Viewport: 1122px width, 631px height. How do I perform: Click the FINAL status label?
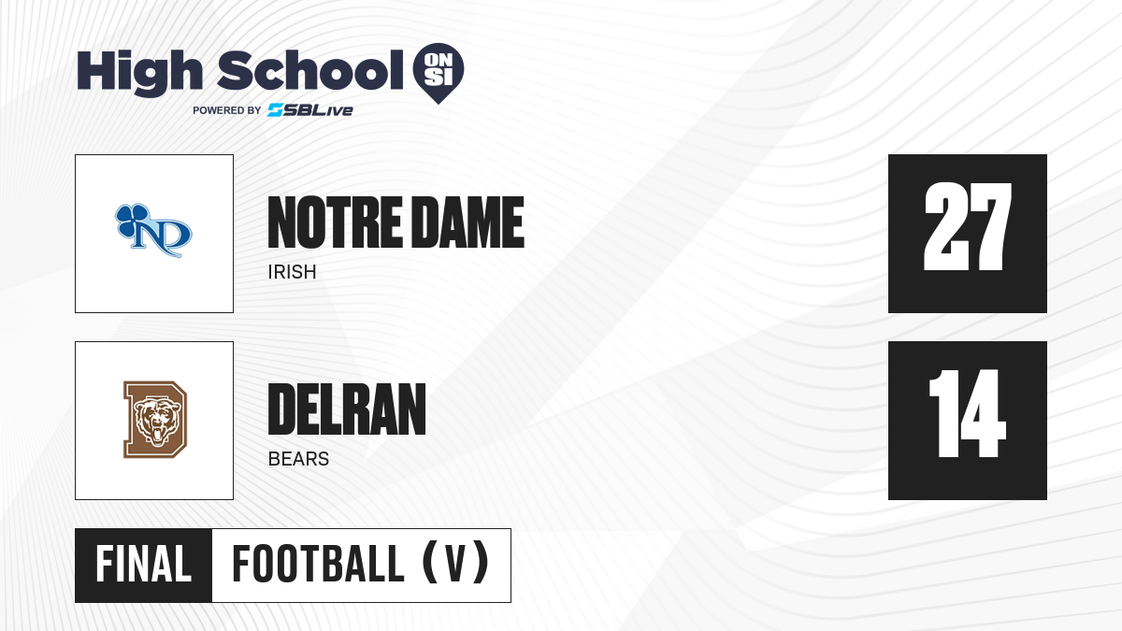143,566
